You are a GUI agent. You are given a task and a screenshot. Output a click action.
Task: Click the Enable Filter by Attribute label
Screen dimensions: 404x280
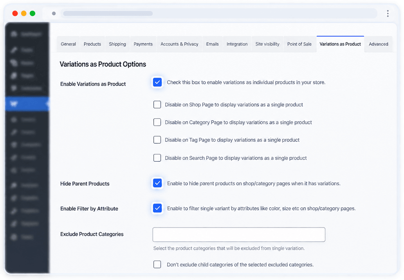89,209
